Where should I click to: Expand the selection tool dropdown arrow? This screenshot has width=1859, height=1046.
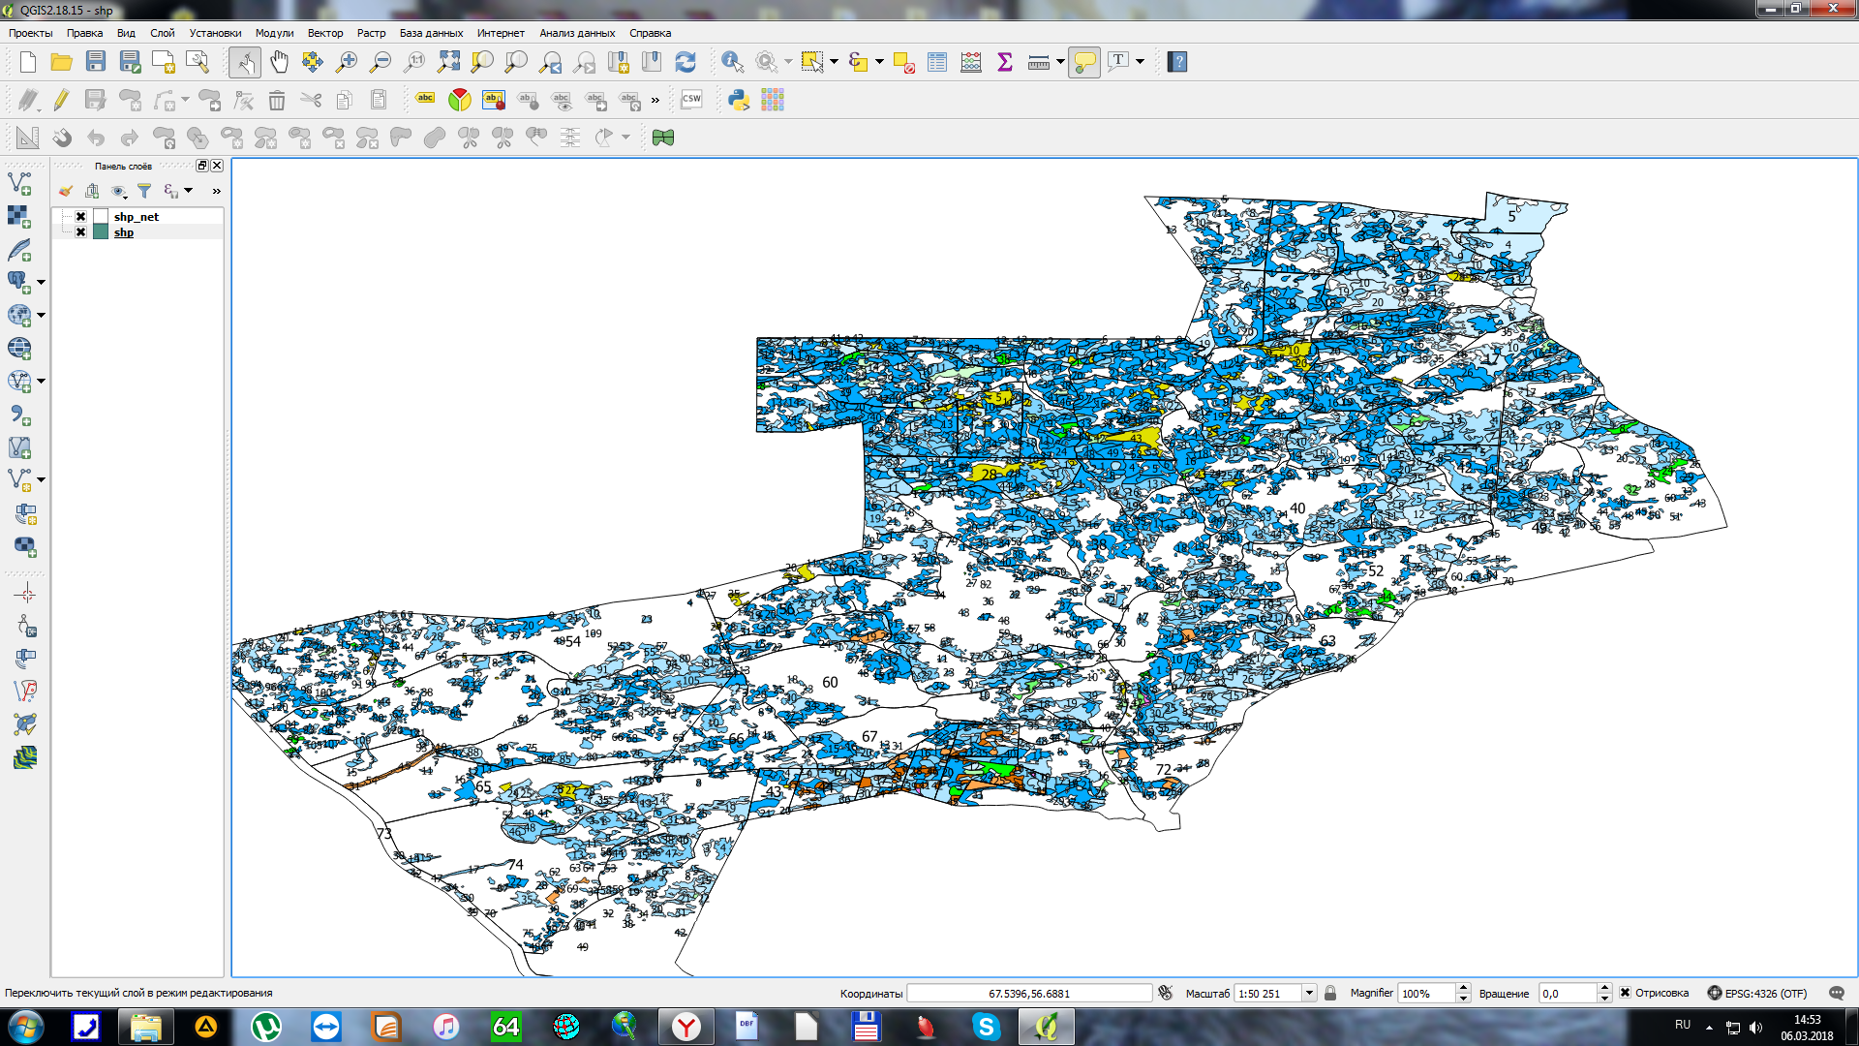coord(834,62)
